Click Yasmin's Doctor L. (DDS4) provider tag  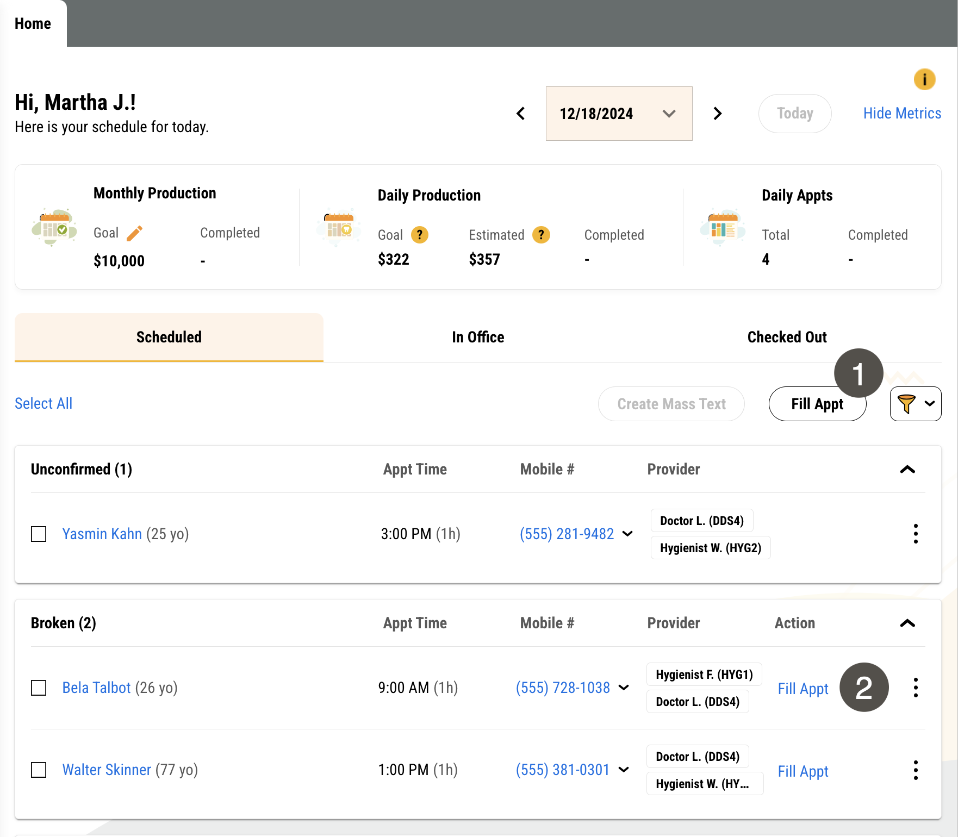click(702, 521)
